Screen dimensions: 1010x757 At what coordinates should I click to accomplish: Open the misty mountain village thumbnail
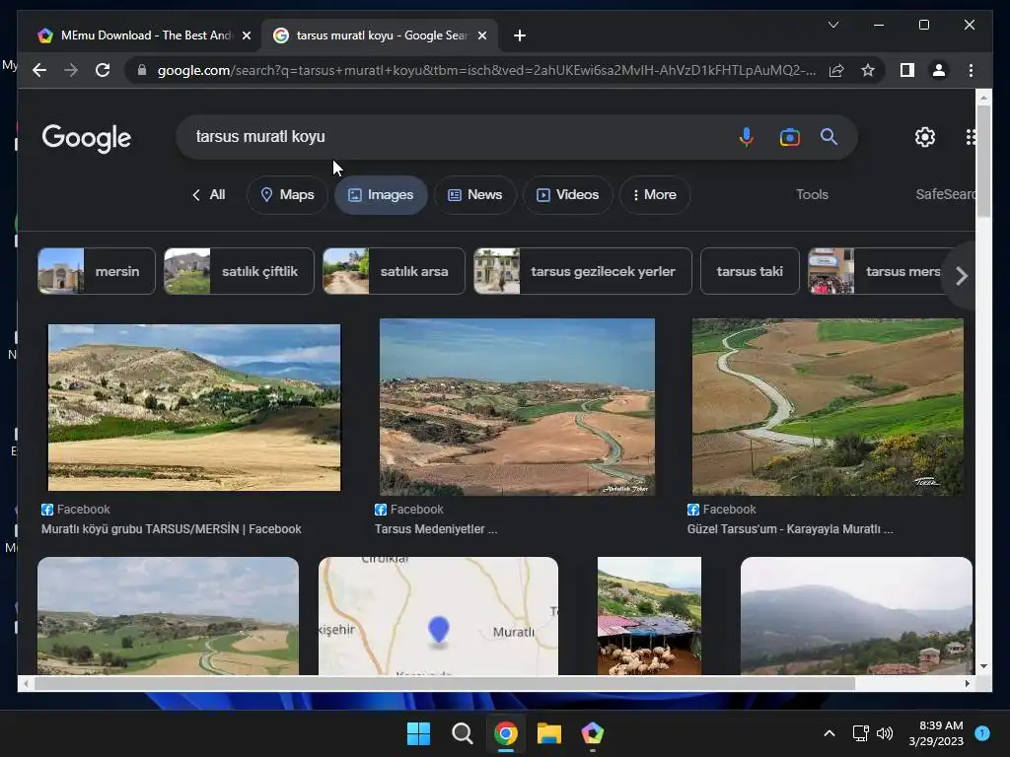856,616
